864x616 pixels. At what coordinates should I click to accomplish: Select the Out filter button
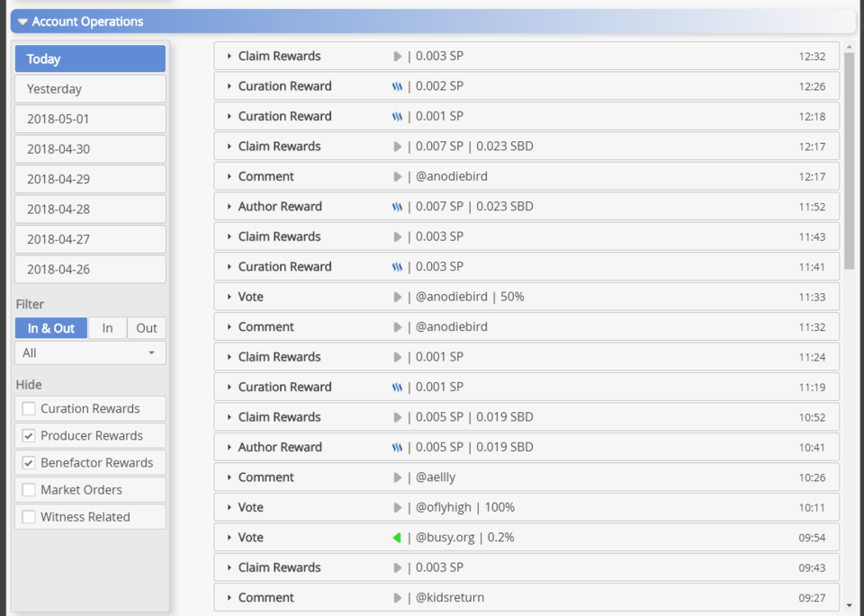click(147, 328)
